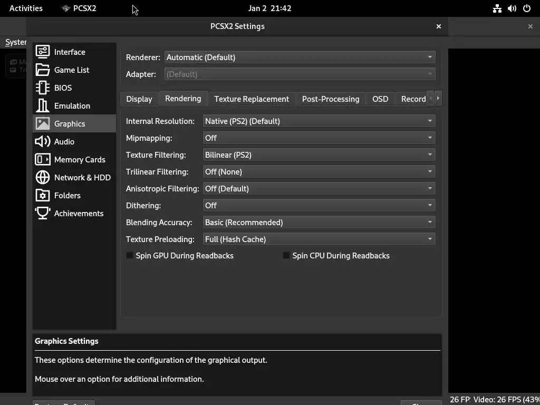This screenshot has width=540, height=405.
Task: Switch to the Display tab
Action: (139, 99)
